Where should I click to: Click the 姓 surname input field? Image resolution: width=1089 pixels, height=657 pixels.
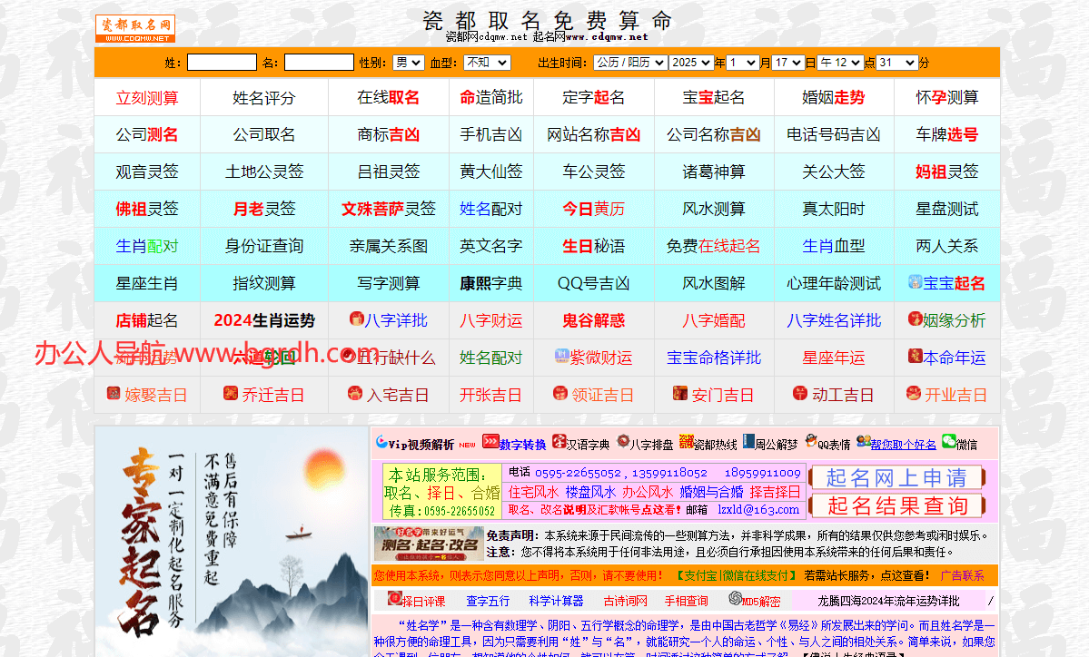click(222, 62)
